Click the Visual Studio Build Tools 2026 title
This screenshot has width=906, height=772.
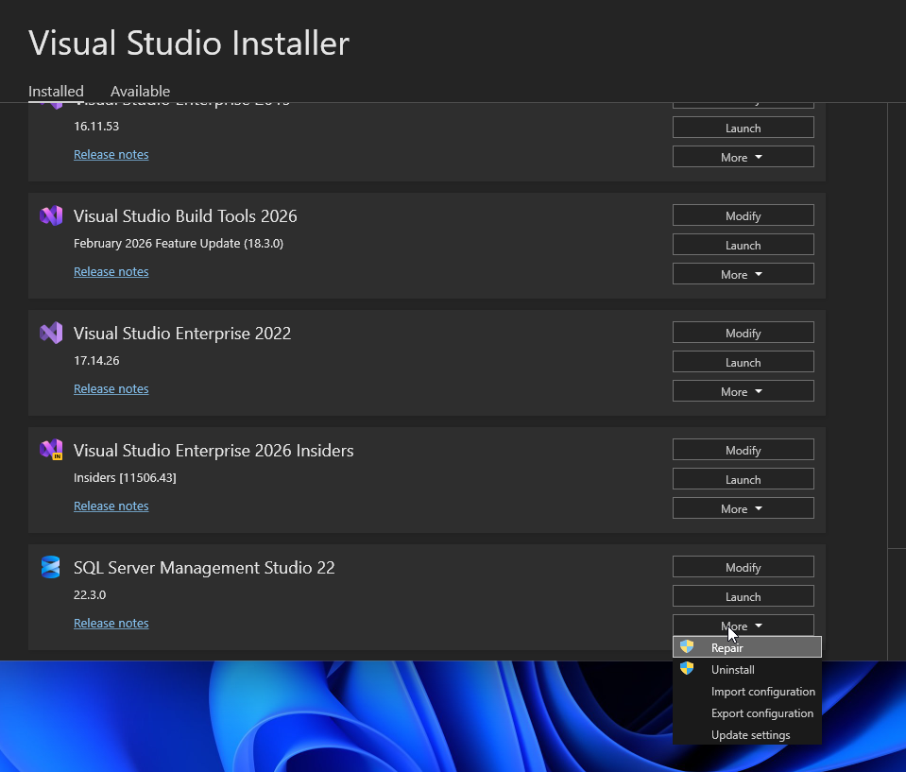point(185,216)
